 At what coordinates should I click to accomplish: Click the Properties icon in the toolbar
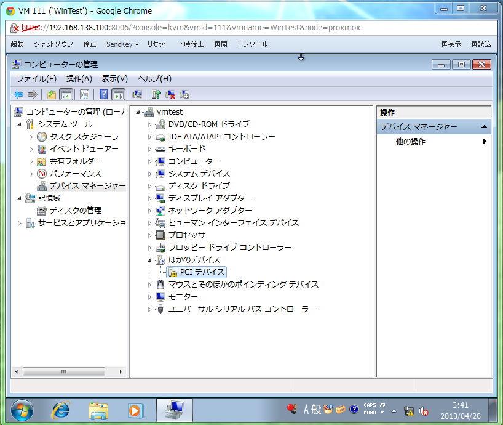(84, 94)
